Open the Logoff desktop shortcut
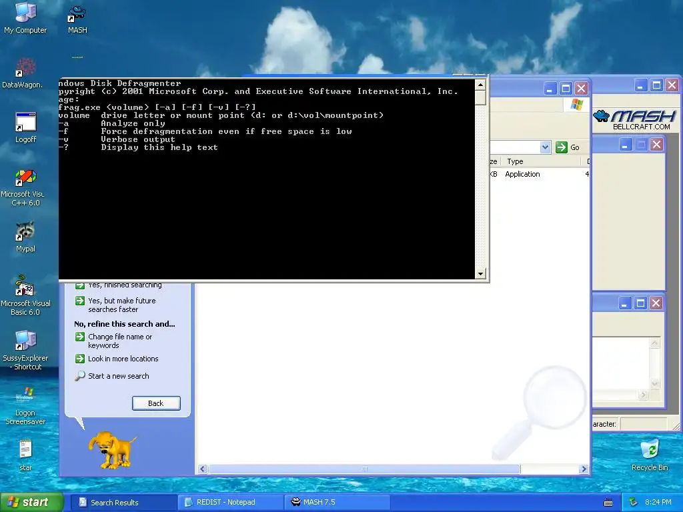683x512 pixels. tap(25, 127)
